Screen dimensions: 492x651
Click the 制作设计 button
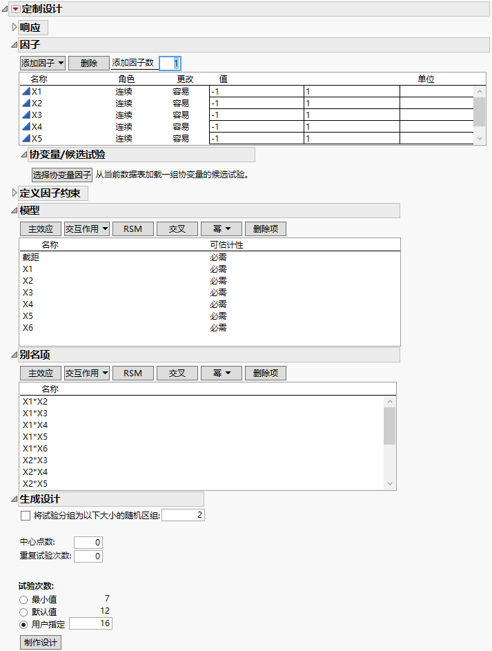41,642
